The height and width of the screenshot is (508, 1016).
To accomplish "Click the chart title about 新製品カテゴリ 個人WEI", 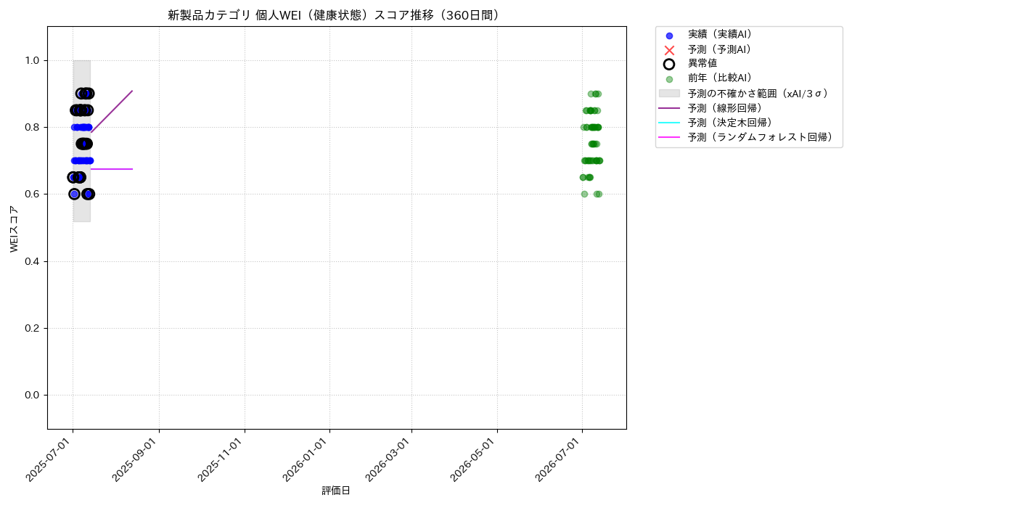I will (337, 15).
